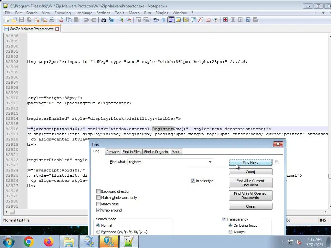Screen dimensions: 331x248
Task: Click the Replace toolbar icon
Action: 111,20
